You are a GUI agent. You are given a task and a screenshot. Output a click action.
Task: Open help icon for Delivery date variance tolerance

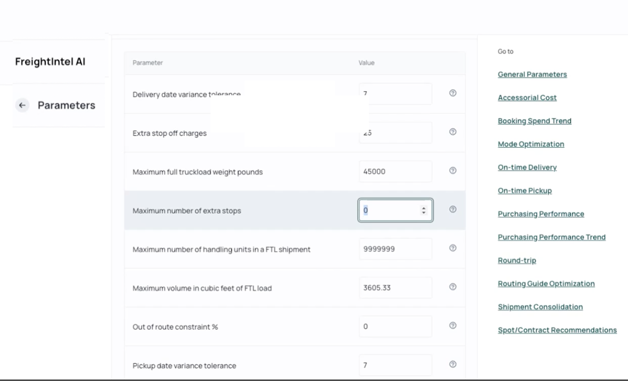(453, 93)
